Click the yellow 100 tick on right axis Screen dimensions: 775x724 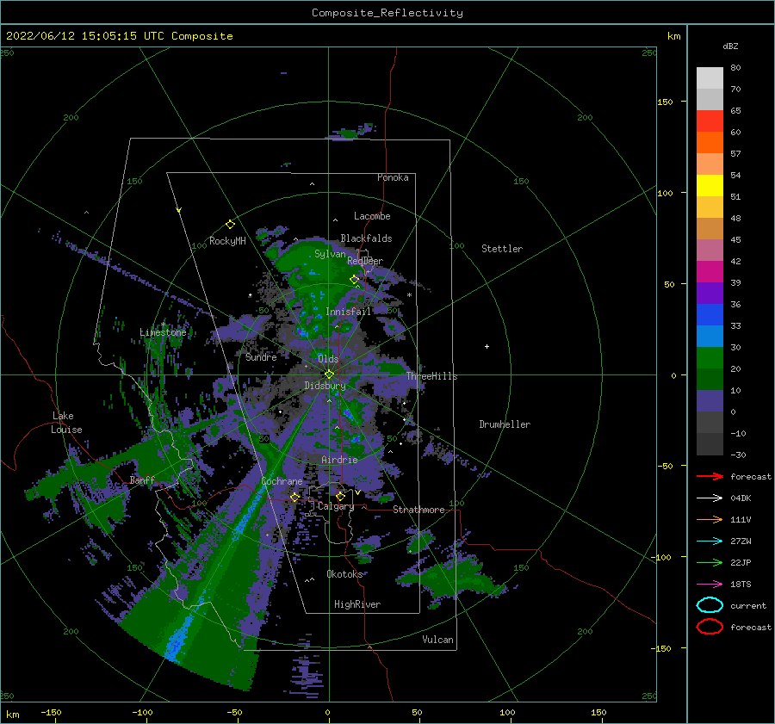coord(665,193)
